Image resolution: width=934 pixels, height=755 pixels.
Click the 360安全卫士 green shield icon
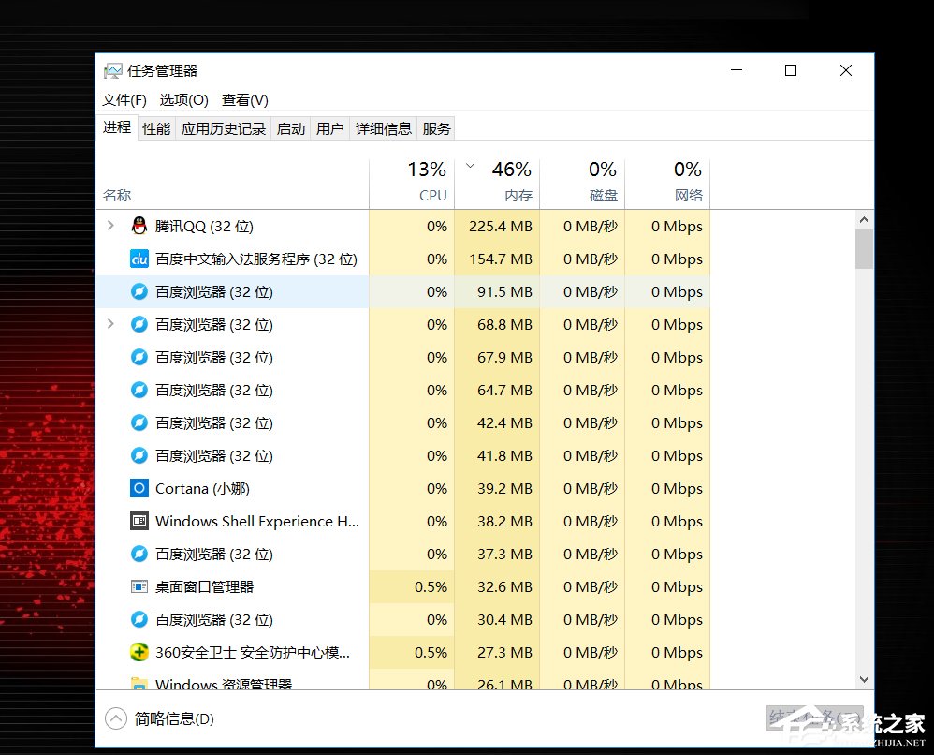click(139, 652)
